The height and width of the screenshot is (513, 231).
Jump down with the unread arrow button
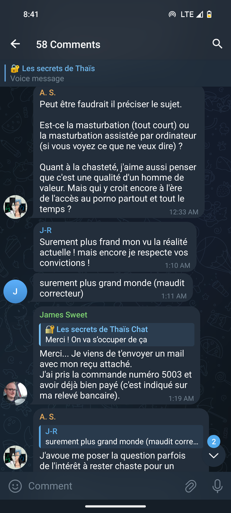point(213,455)
